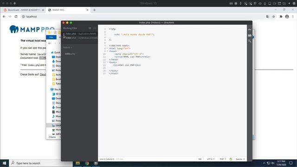Open the File tab in File Explorer
The image size is (297, 167).
tap(51, 37)
